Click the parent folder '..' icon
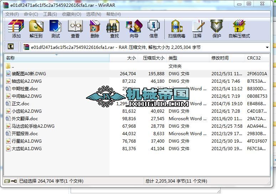 coord(8,66)
